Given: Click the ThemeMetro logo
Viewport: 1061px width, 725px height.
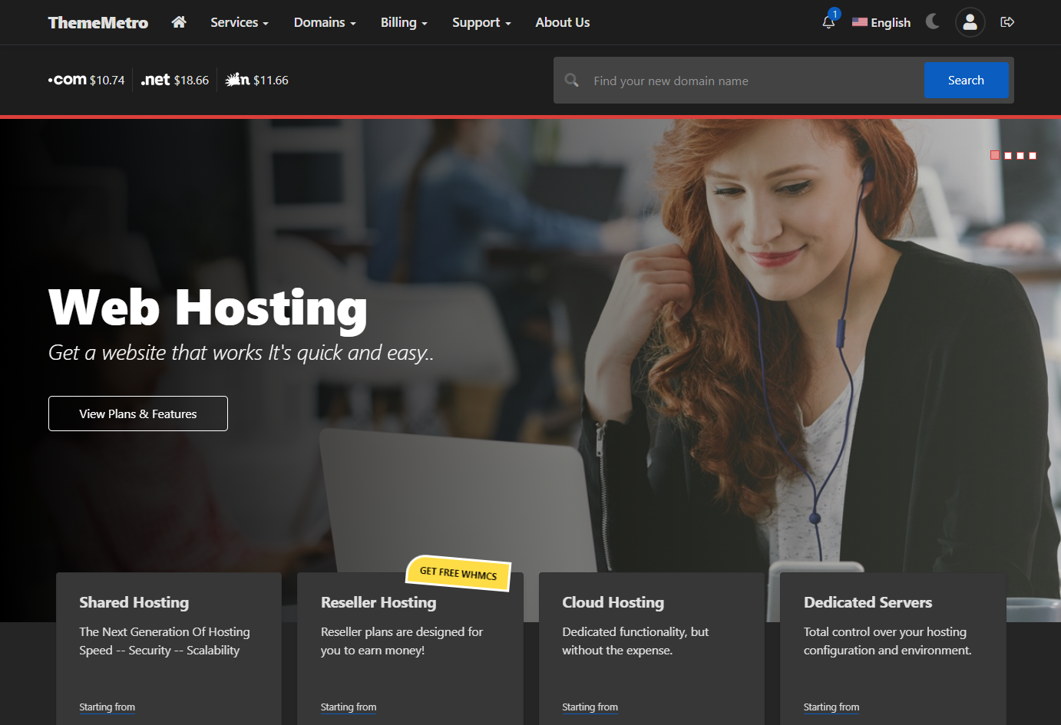Looking at the screenshot, I should [x=98, y=22].
